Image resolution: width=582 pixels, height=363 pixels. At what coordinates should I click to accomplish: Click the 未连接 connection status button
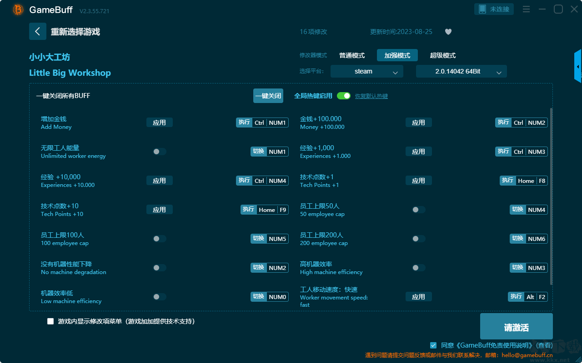point(494,9)
